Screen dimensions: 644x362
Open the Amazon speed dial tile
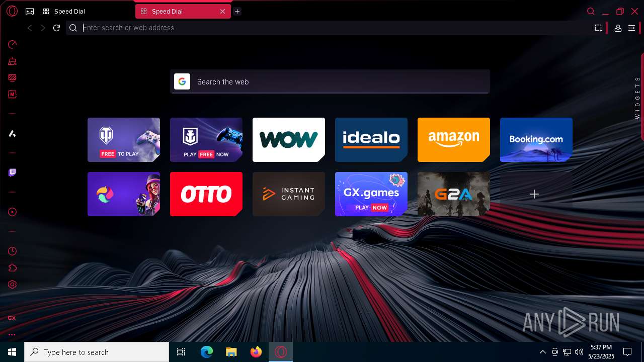click(x=454, y=140)
